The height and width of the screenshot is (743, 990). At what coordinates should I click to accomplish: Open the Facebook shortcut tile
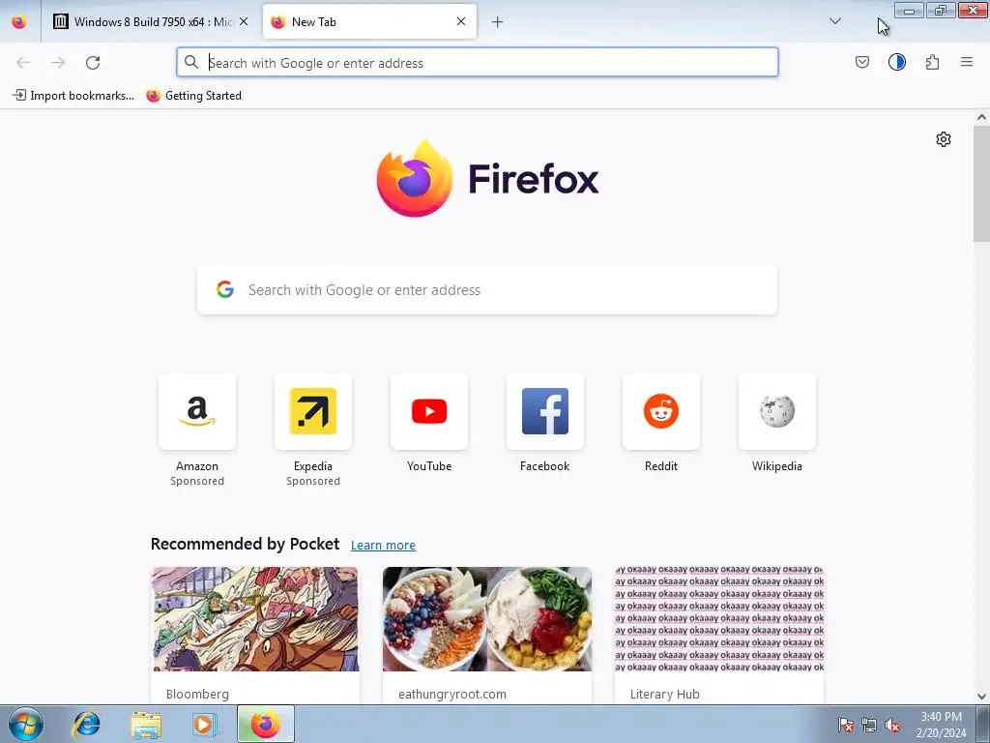[x=545, y=411]
